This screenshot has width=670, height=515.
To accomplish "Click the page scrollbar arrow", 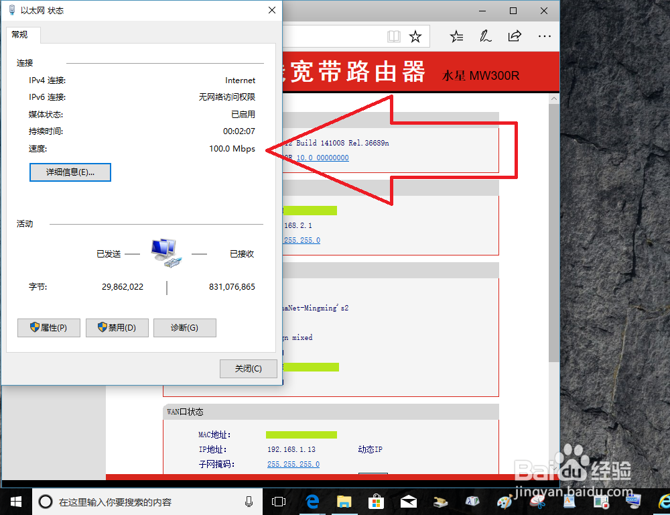I will click(553, 97).
